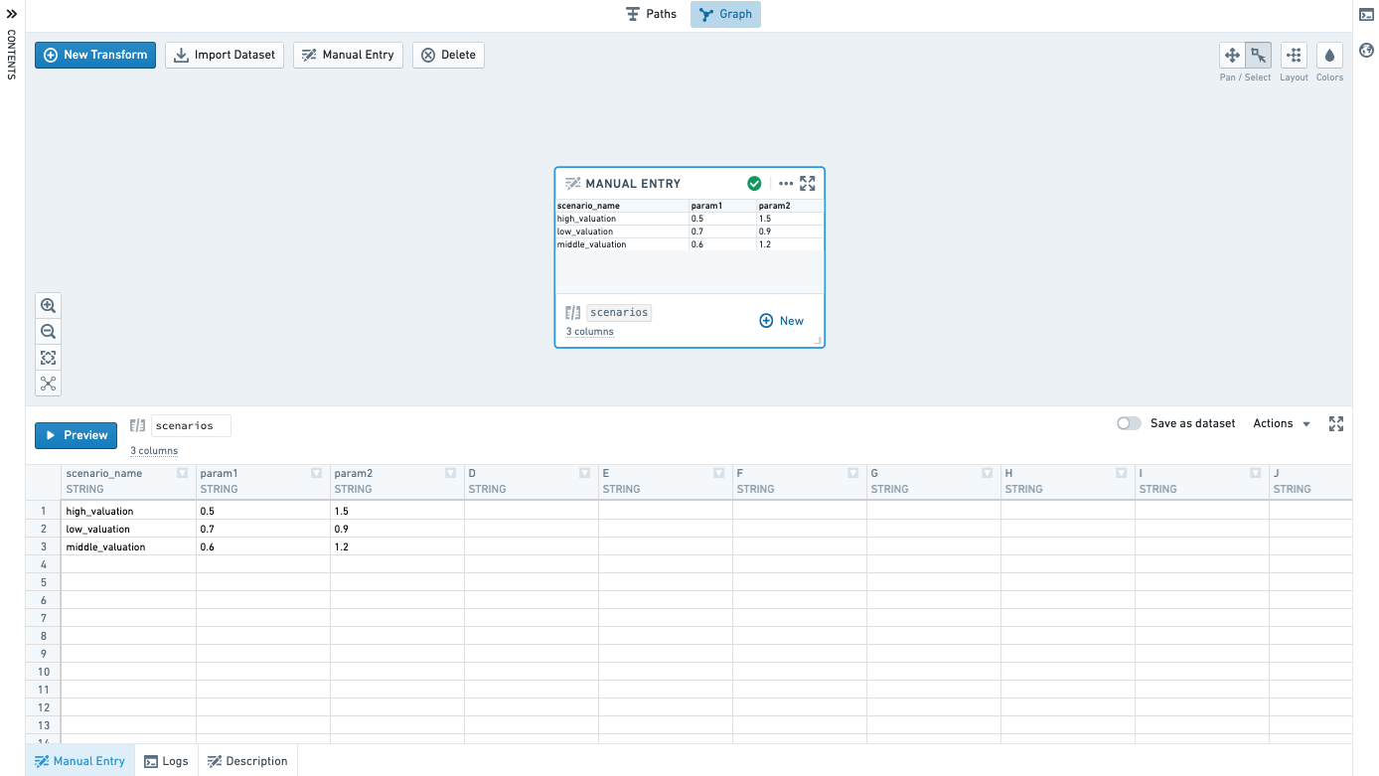Click the scenarios name tag on node
Viewport: 1379px width, 776px height.
pyautogui.click(x=619, y=312)
